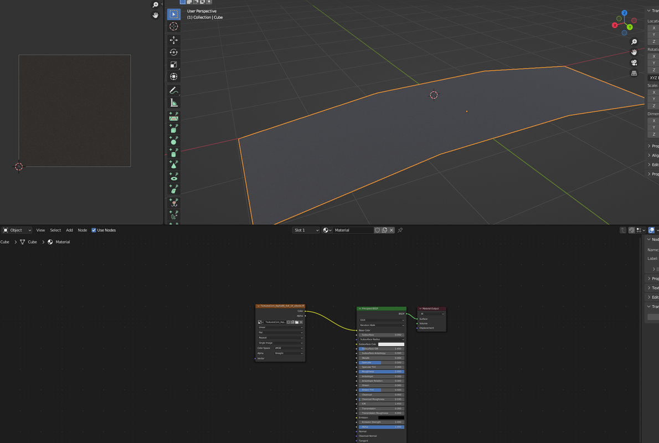Toggle camera view icon
This screenshot has height=443, width=659.
(x=634, y=63)
